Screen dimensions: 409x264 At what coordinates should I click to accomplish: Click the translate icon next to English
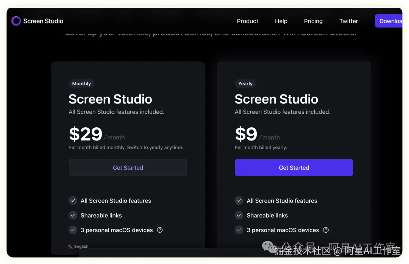point(70,246)
